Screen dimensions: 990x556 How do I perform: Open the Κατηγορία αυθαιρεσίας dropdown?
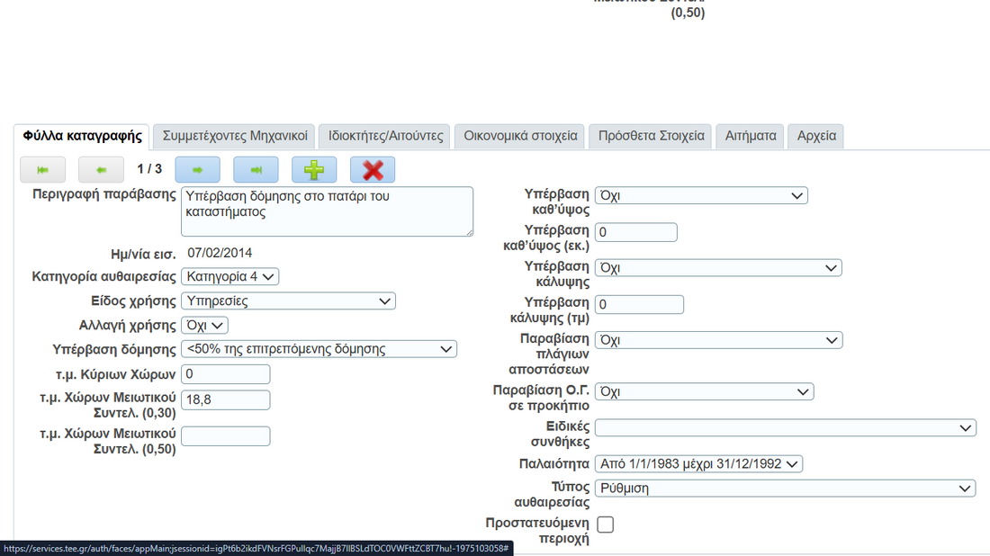pos(230,276)
